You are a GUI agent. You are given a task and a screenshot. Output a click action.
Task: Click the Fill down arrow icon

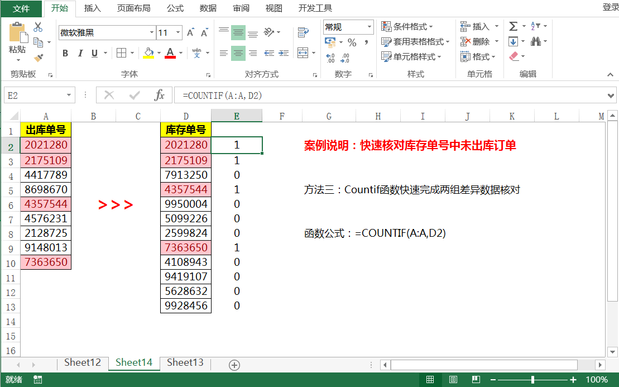(x=513, y=41)
